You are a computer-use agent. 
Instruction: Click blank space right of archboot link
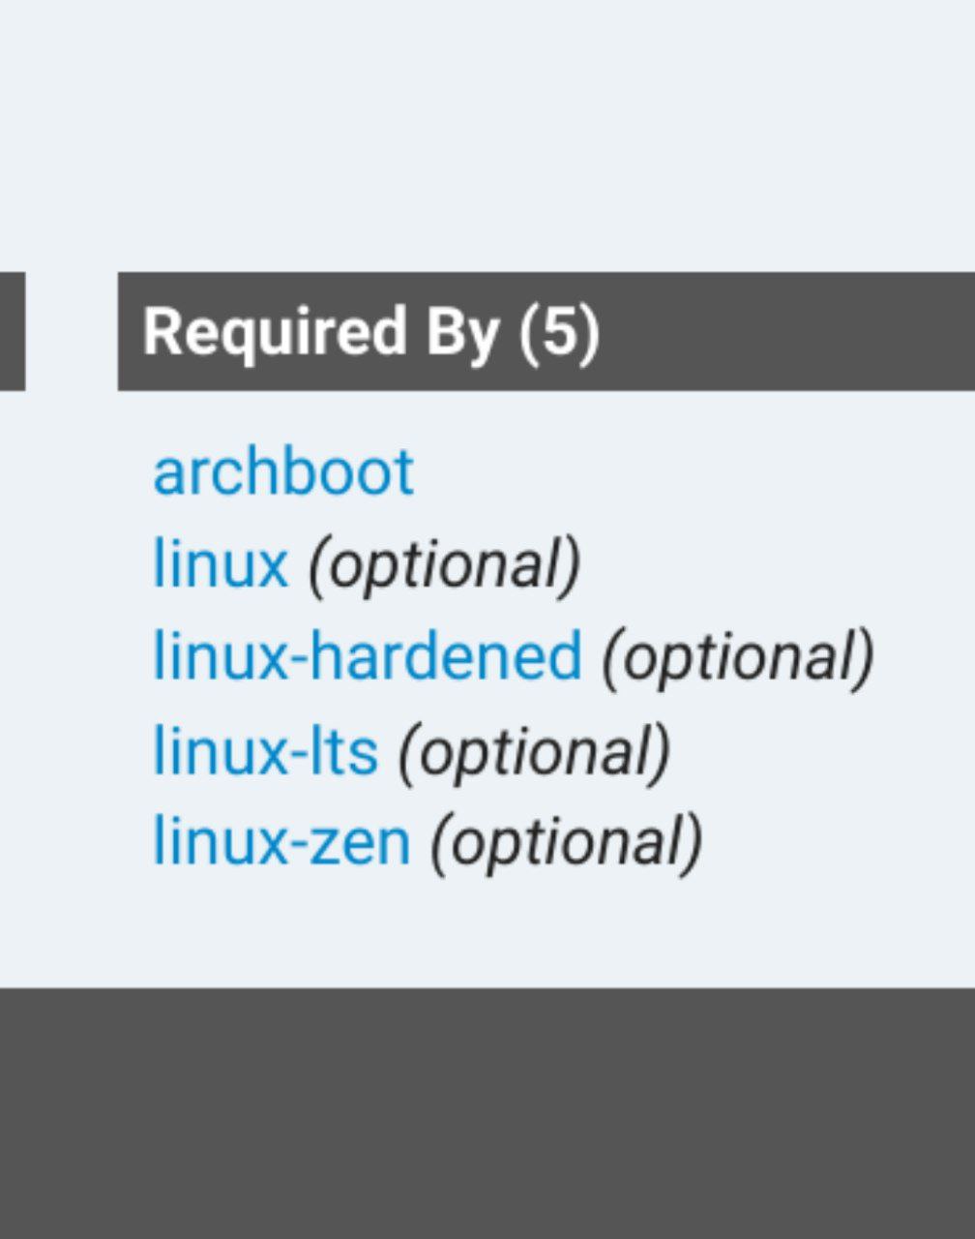[x=677, y=472]
